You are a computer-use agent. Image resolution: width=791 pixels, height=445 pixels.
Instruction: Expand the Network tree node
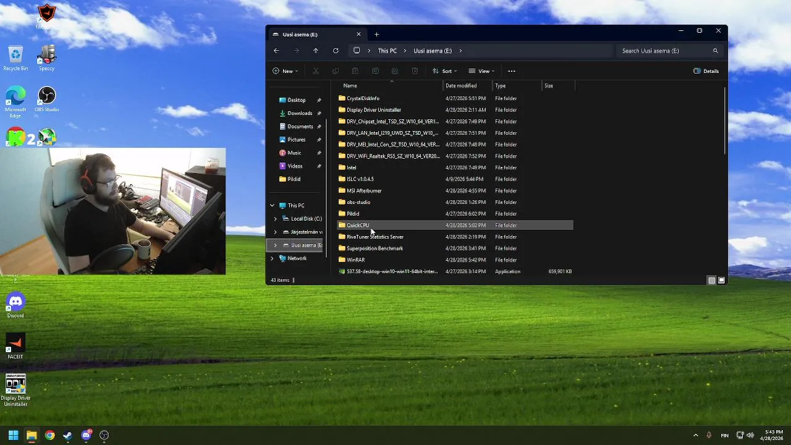[272, 258]
